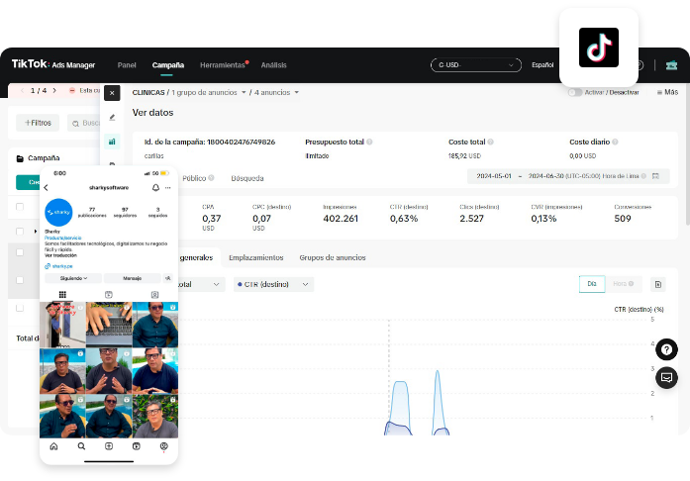Close the campaign data side panel

[112, 93]
